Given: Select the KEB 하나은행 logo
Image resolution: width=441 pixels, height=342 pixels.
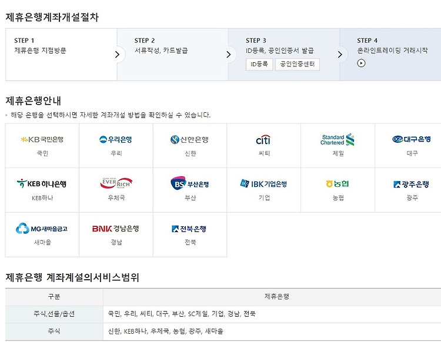Looking at the screenshot, I should pos(42,184).
